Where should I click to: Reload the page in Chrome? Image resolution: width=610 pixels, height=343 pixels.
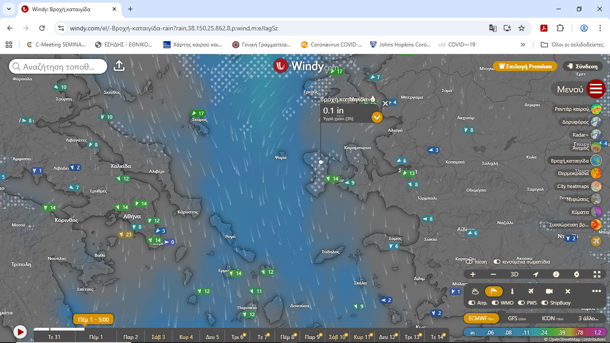(42, 28)
